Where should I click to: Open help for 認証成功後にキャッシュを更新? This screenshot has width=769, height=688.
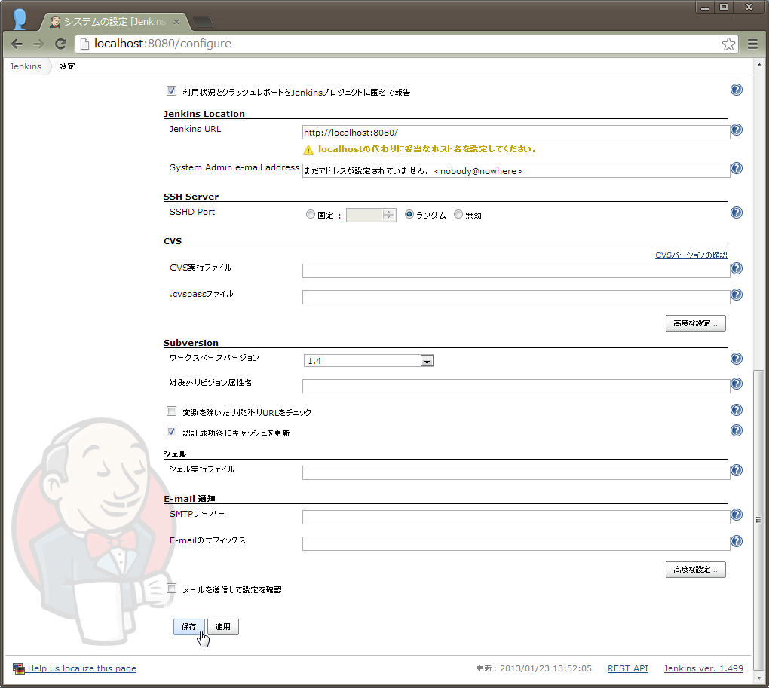(x=736, y=430)
